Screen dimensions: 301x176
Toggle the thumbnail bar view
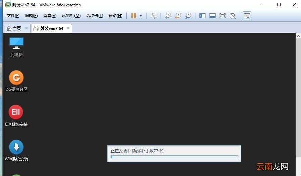point(212,16)
